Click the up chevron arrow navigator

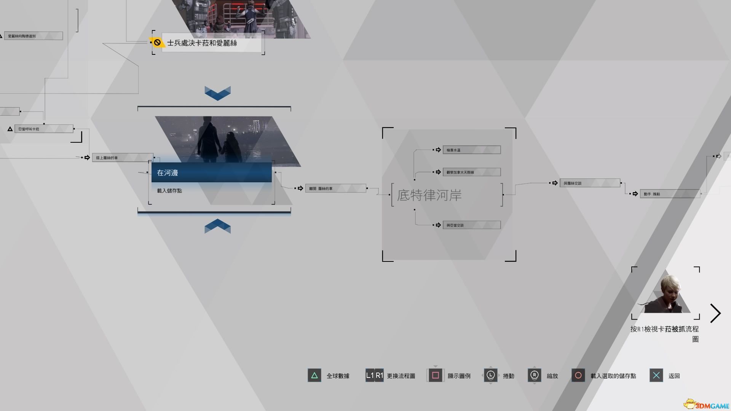point(217,227)
